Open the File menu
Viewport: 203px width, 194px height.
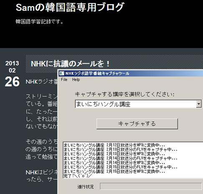[x=64, y=80]
